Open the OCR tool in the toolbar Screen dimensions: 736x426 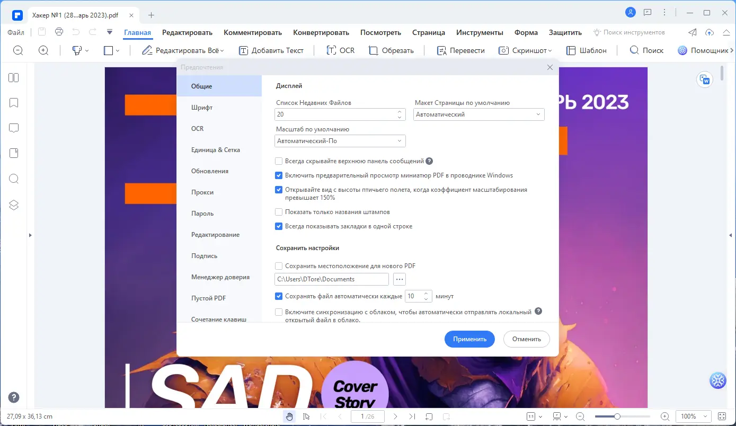tap(340, 50)
